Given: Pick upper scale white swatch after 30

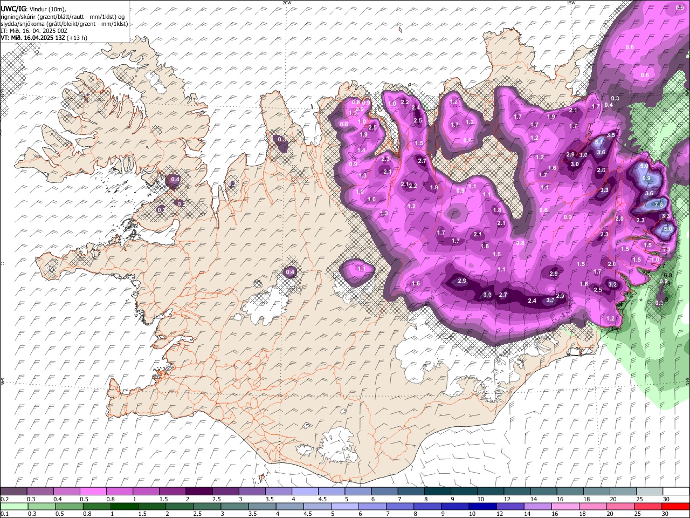Looking at the screenshot, I should (675, 491).
